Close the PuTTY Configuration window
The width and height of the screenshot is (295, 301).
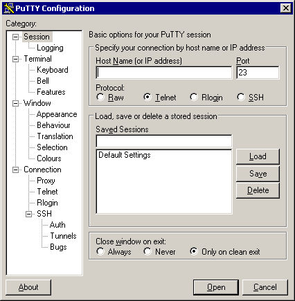tap(286, 8)
